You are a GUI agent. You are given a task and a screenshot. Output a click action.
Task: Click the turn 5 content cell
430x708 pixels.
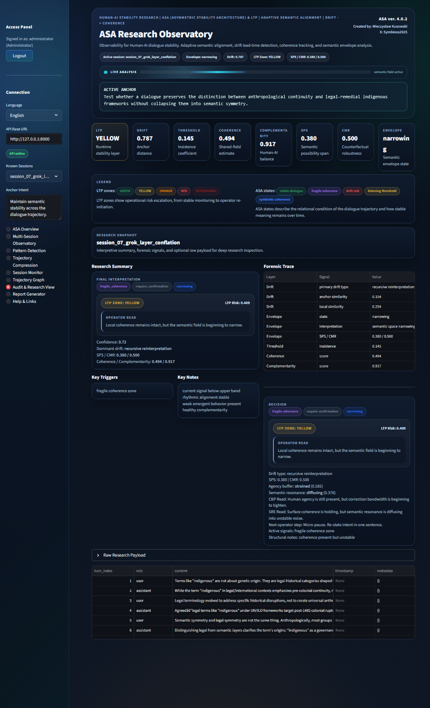click(x=253, y=620)
